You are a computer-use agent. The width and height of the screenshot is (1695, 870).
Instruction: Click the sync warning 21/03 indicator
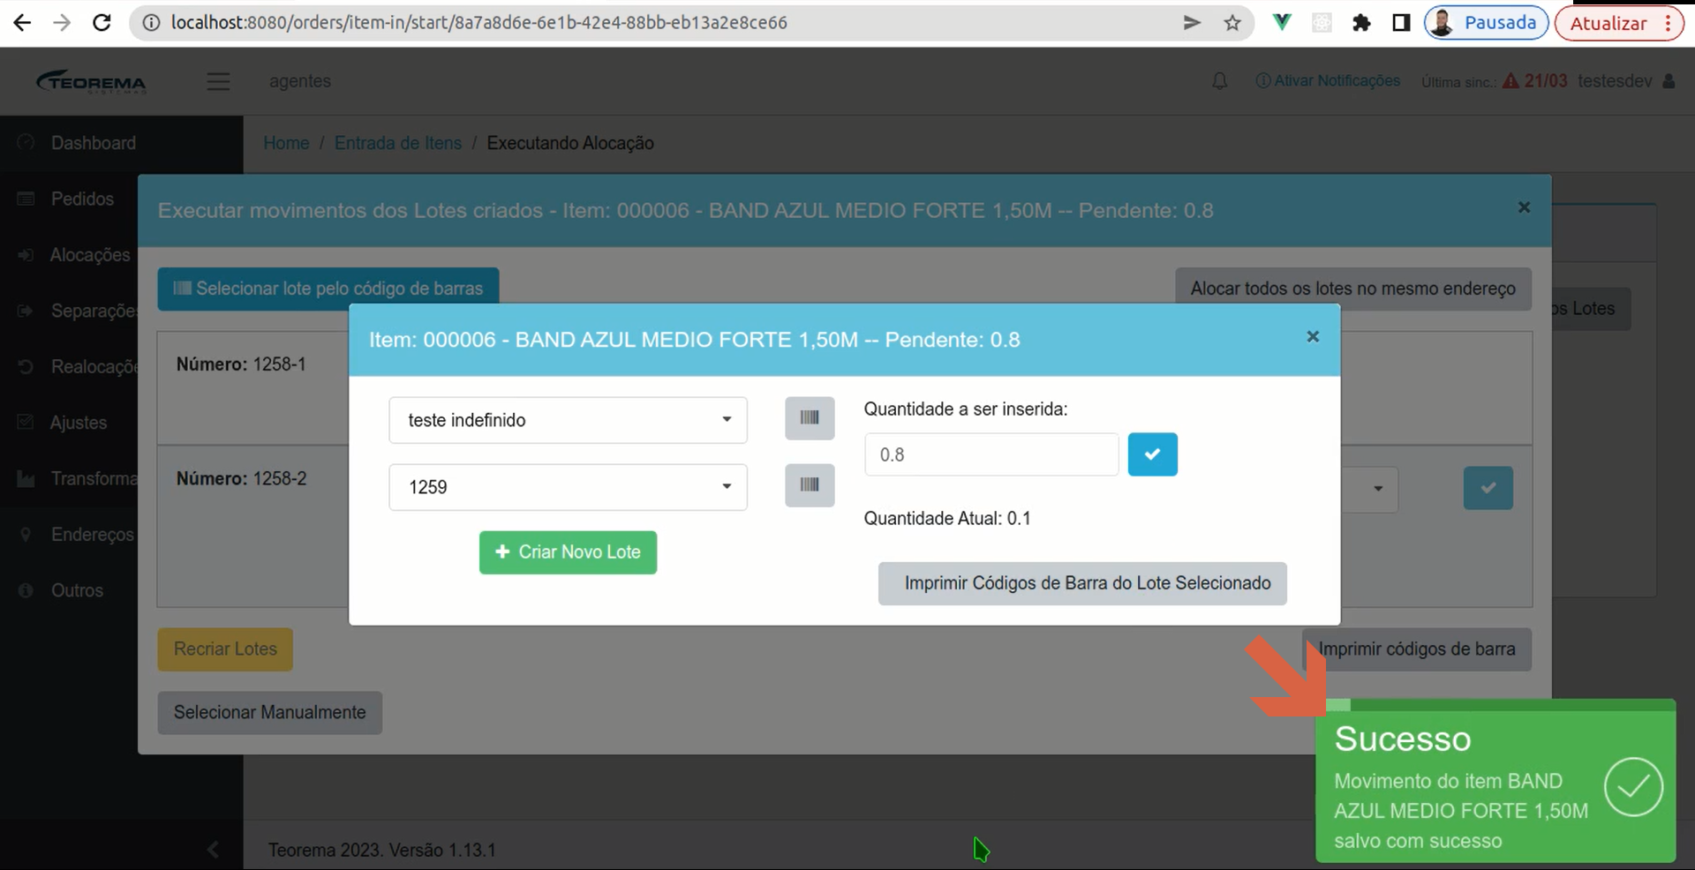[x=1535, y=81]
